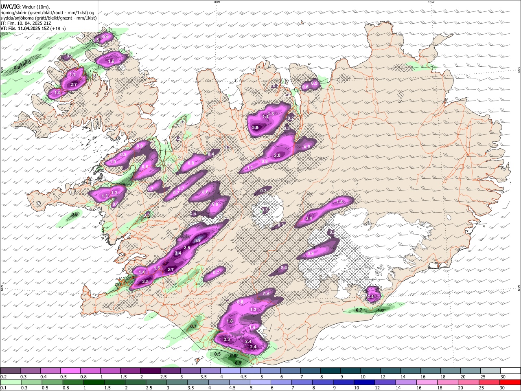Click the 20W longitude label
This screenshot has height=391, width=521.
tap(217, 2)
